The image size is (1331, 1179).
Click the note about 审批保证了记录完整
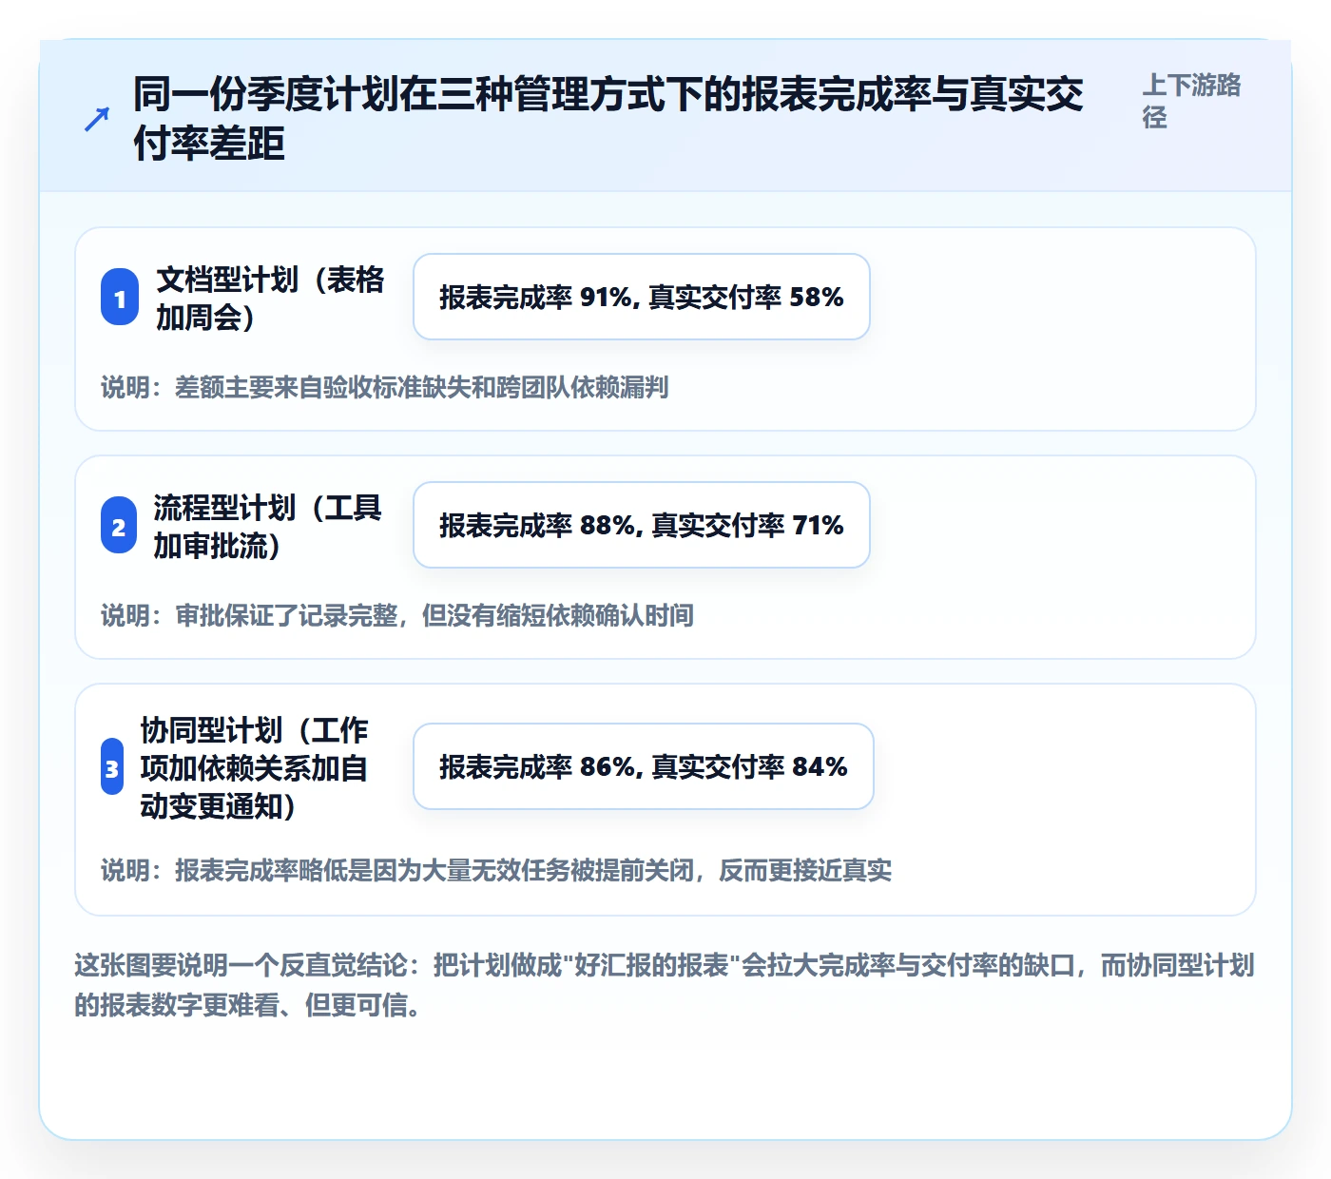tap(397, 615)
